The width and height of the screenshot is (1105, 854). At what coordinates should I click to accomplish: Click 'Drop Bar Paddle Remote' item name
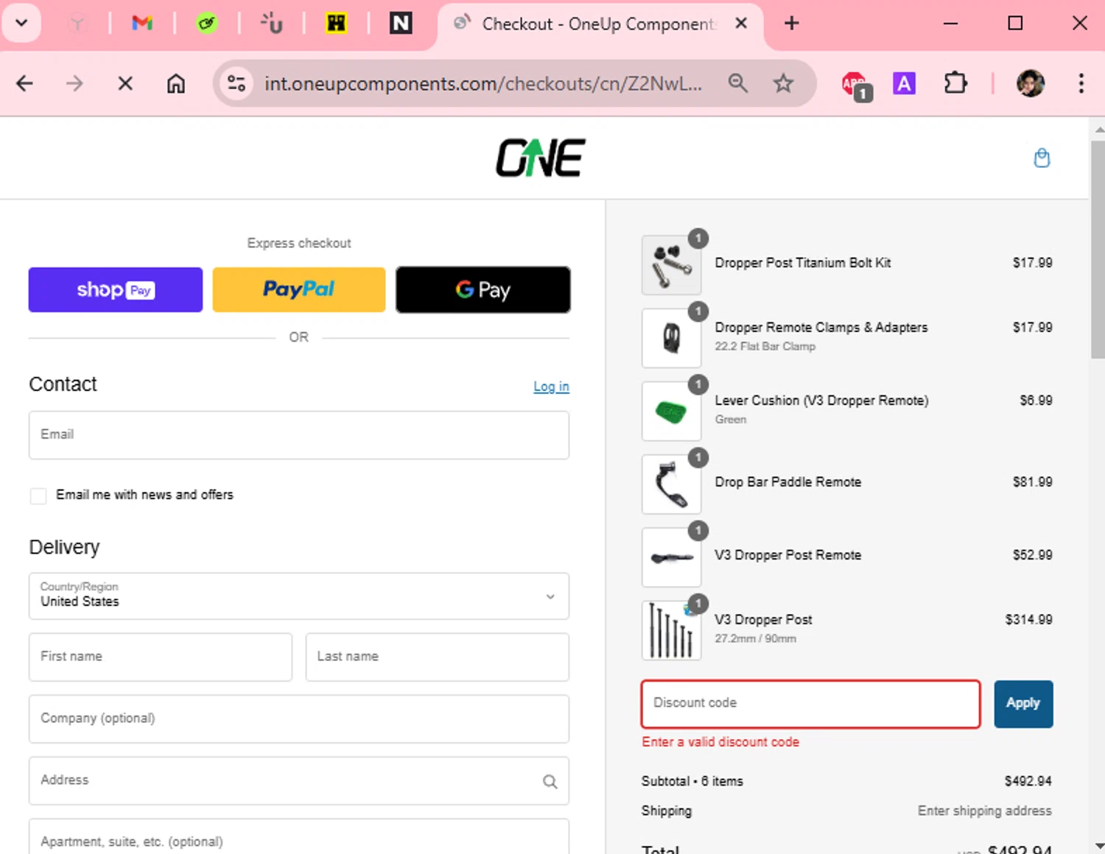point(787,482)
